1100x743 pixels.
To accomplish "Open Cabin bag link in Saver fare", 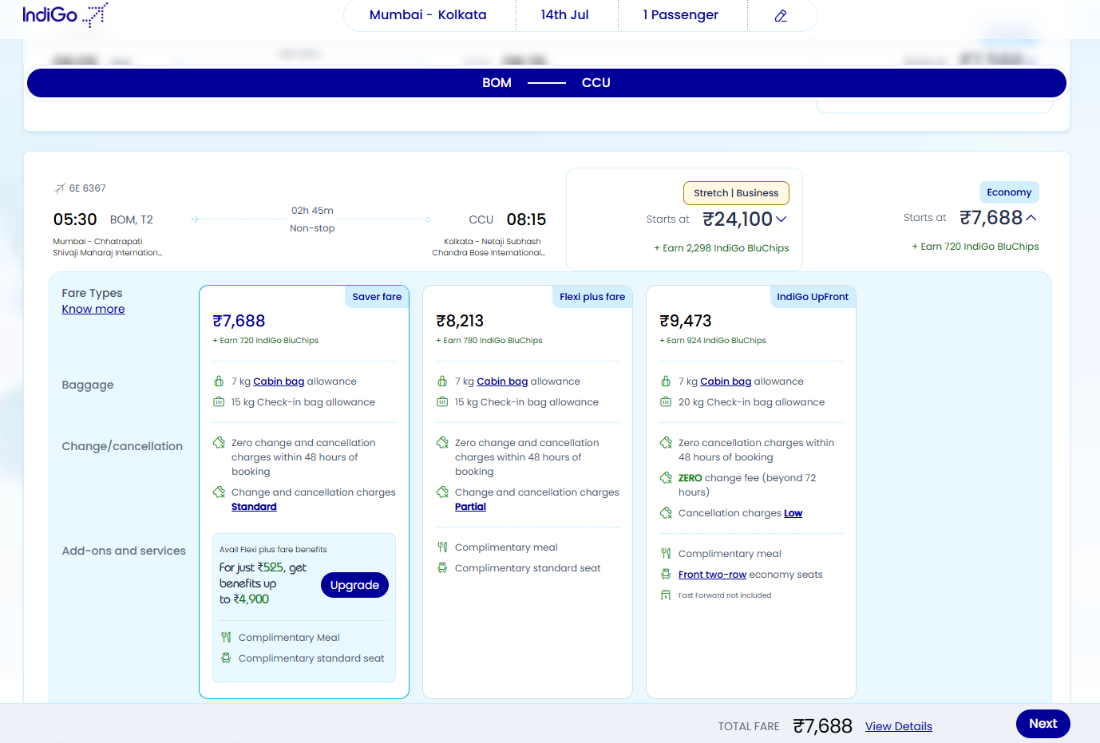I will pyautogui.click(x=279, y=381).
